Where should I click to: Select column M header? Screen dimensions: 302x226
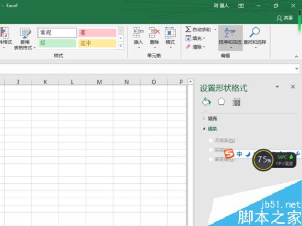click(100, 82)
